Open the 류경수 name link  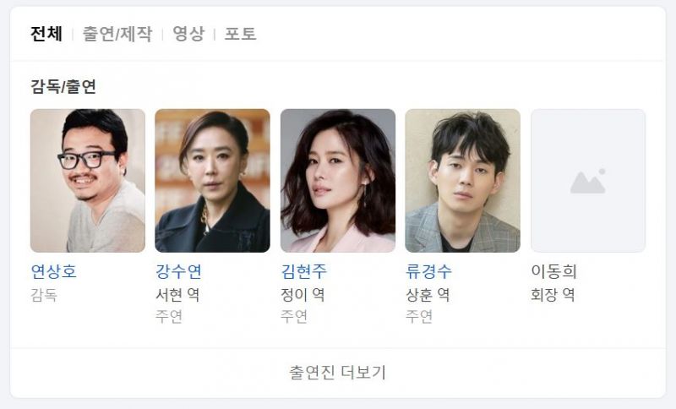coord(428,271)
